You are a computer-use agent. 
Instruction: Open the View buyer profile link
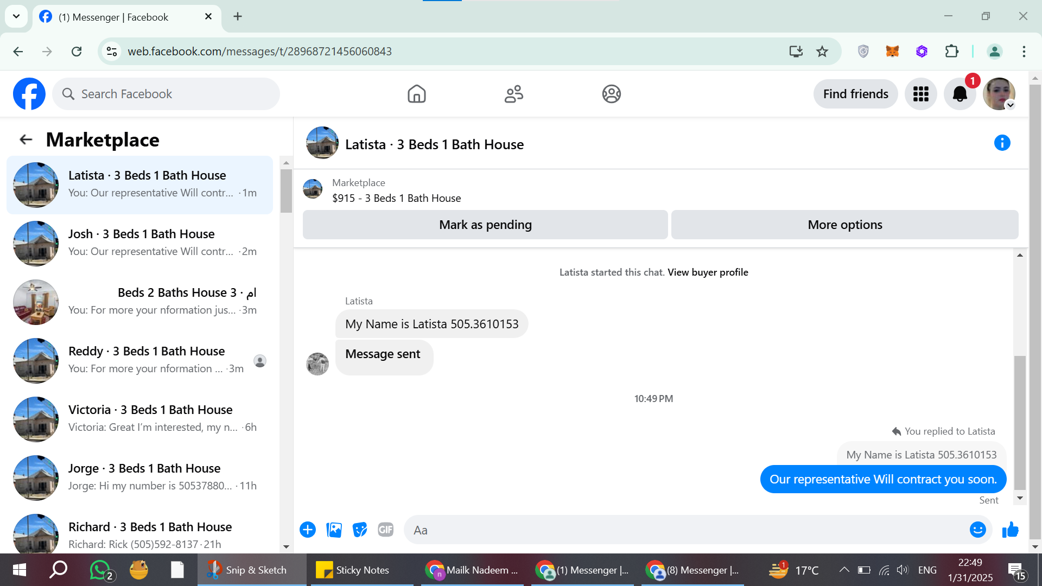tap(708, 272)
